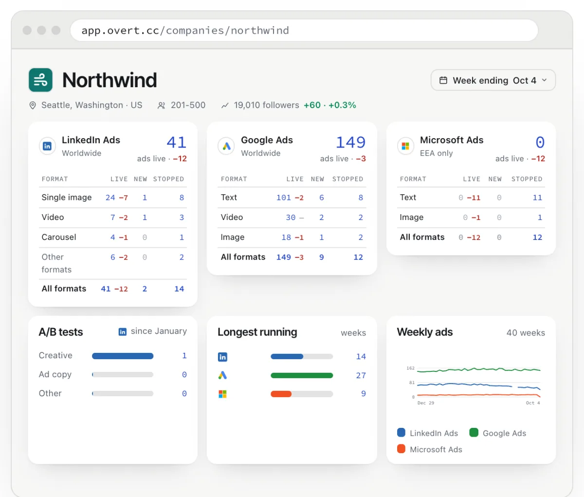Click the LinkedIn Ads card title
584x497 pixels.
tap(91, 140)
